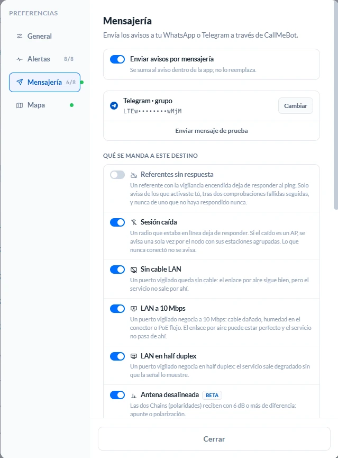
Task: Click the green dot beside Mapa
Action: pos(71,105)
